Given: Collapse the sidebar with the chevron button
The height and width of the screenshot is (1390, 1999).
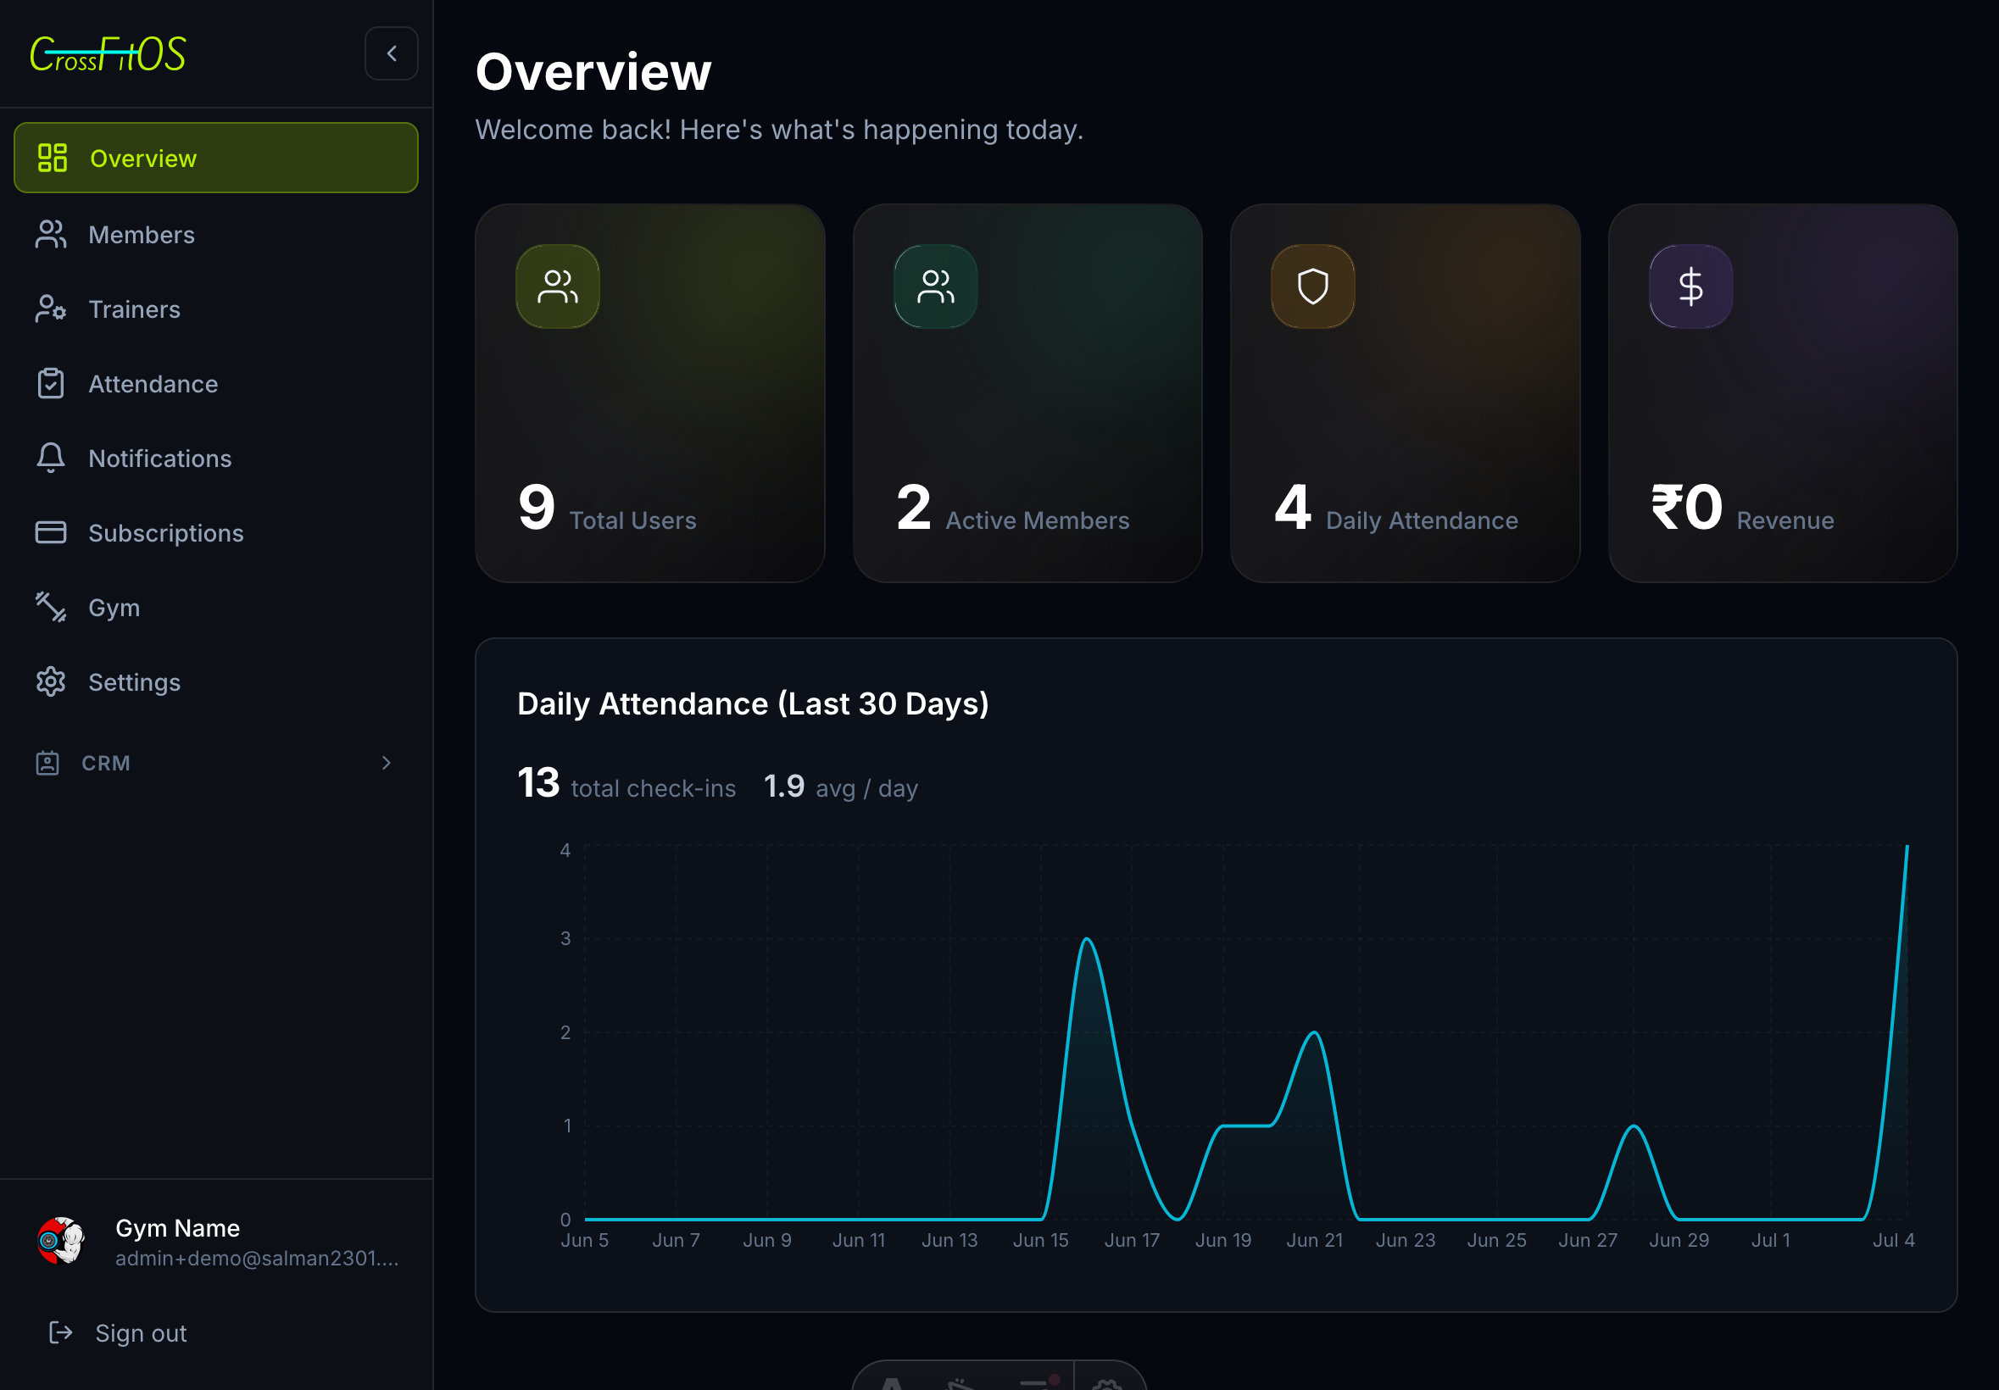Looking at the screenshot, I should point(392,54).
